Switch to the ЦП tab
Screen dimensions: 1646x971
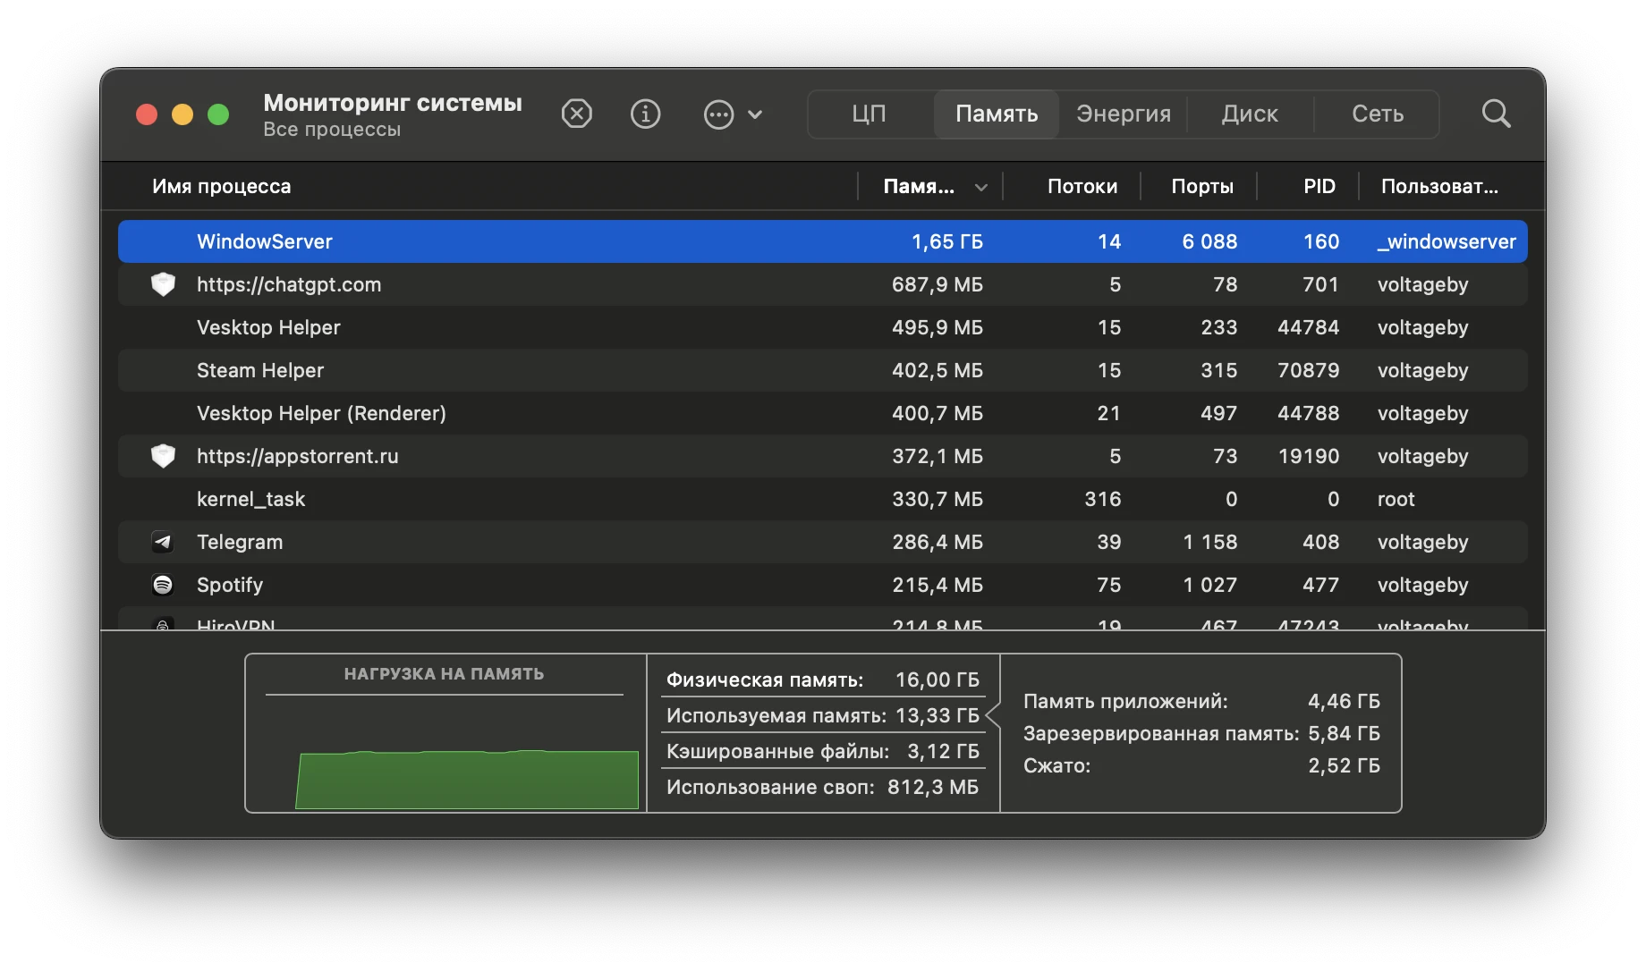(x=869, y=114)
